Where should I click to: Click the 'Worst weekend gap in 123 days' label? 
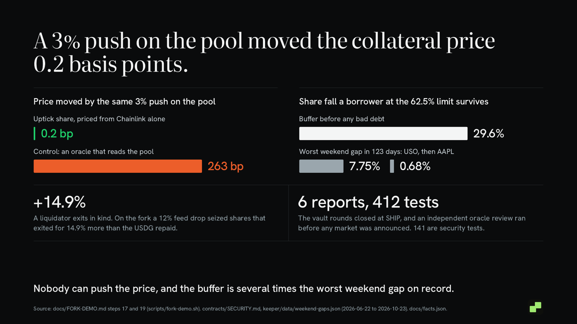376,152
